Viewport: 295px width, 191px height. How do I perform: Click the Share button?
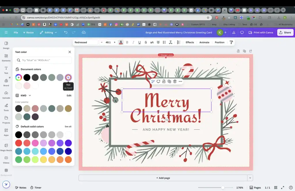285,32
